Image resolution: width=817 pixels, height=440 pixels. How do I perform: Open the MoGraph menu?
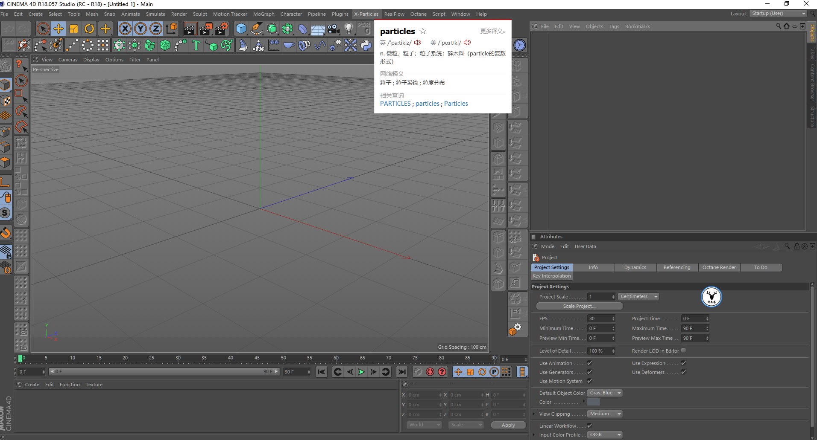(264, 14)
